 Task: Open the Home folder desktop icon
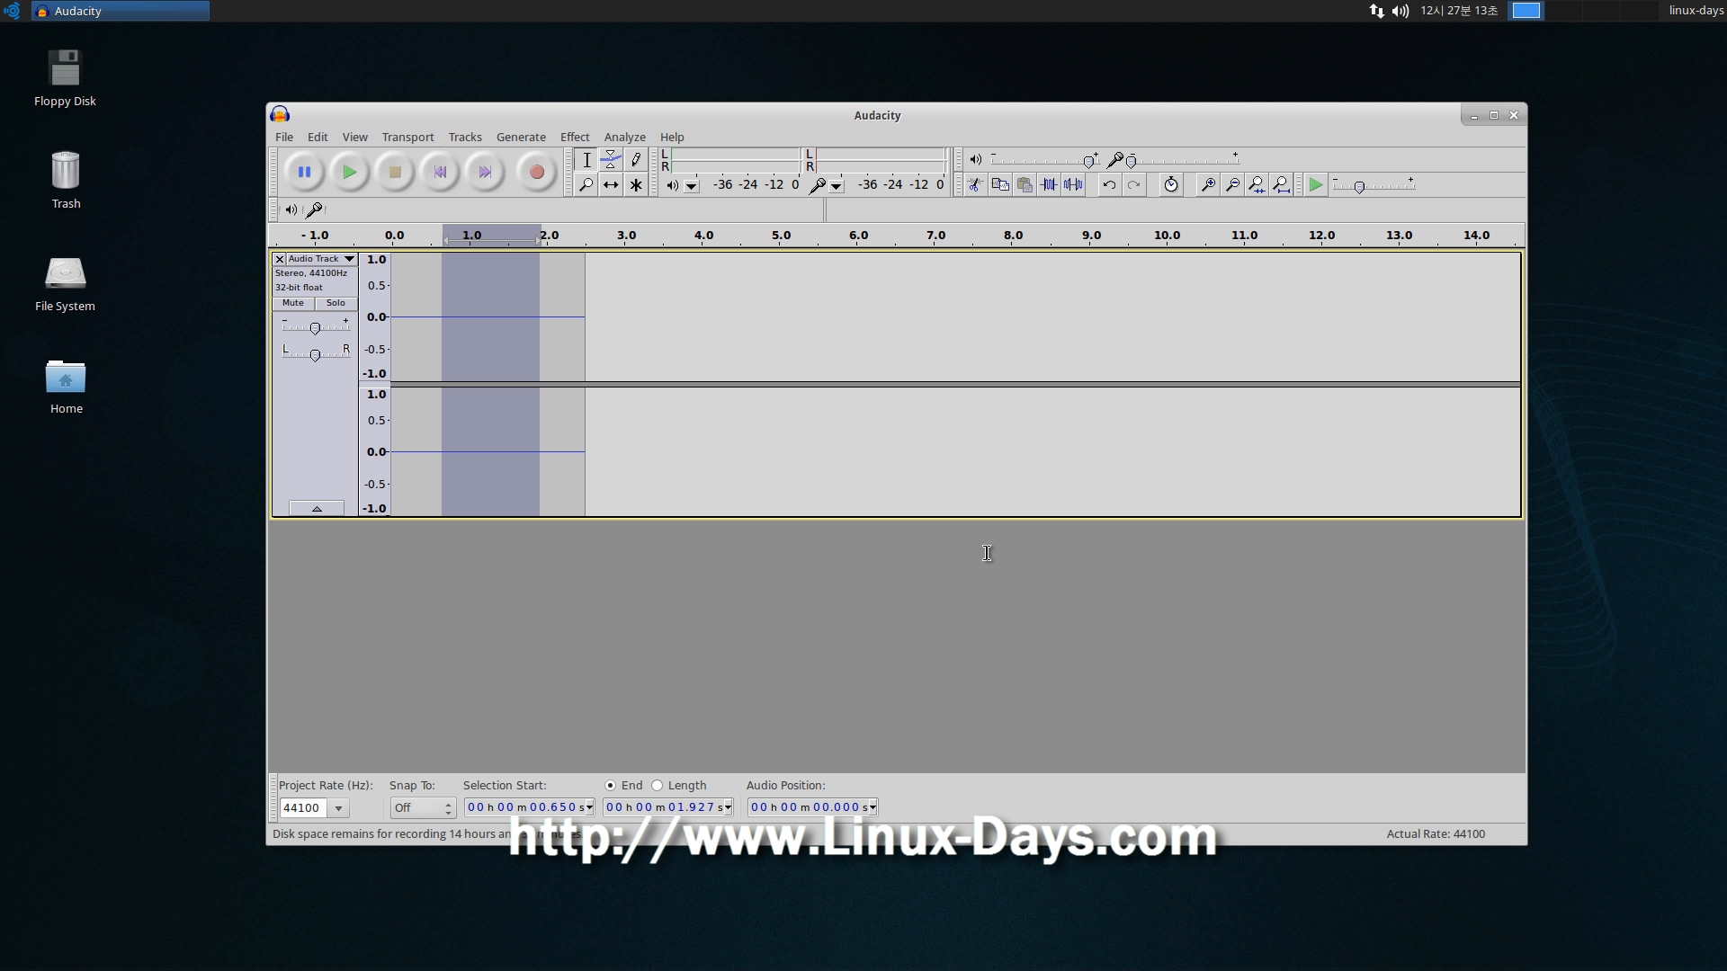pos(66,387)
